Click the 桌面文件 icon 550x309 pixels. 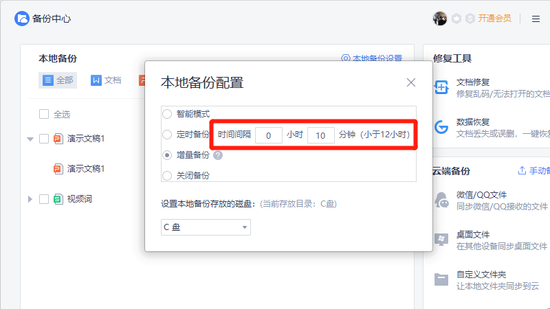(x=441, y=240)
